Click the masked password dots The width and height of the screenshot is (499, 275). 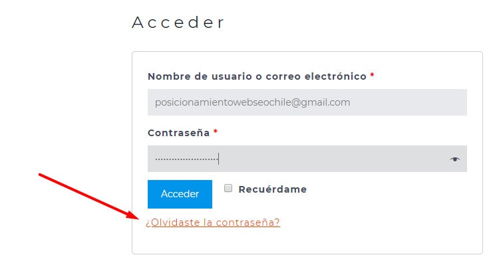(x=186, y=159)
